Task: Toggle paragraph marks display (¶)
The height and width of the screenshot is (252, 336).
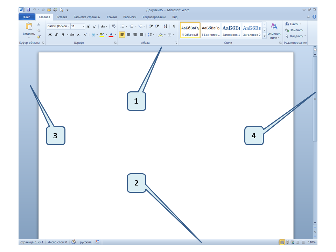Action: click(x=174, y=26)
